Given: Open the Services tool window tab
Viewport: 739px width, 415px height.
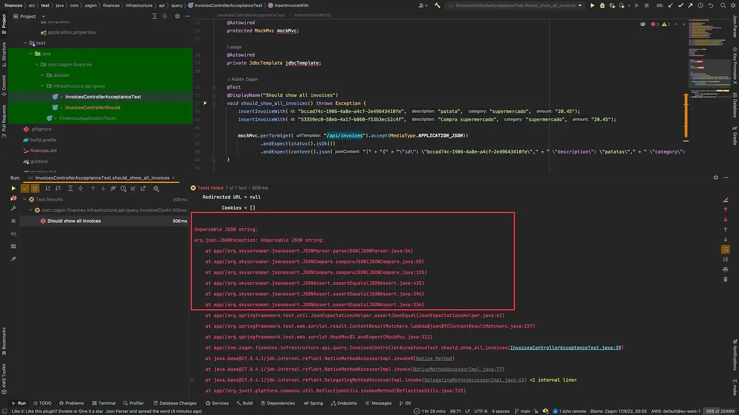Looking at the screenshot, I should [217, 403].
